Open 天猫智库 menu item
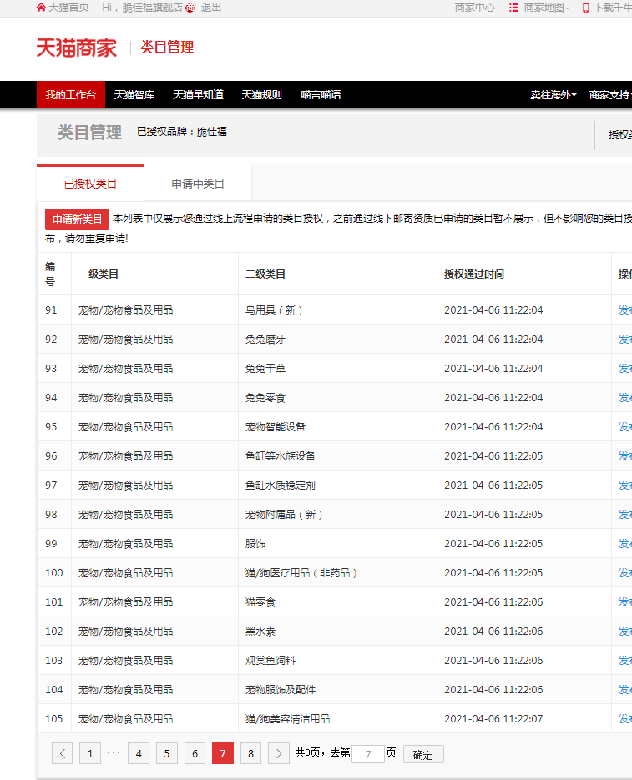 (134, 94)
